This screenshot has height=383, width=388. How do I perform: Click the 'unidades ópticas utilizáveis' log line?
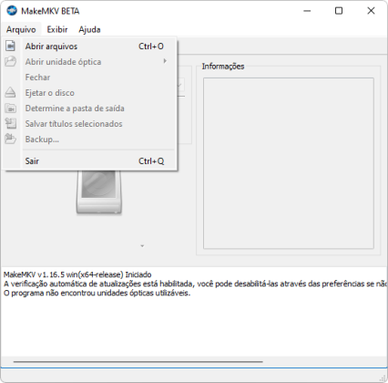click(97, 293)
